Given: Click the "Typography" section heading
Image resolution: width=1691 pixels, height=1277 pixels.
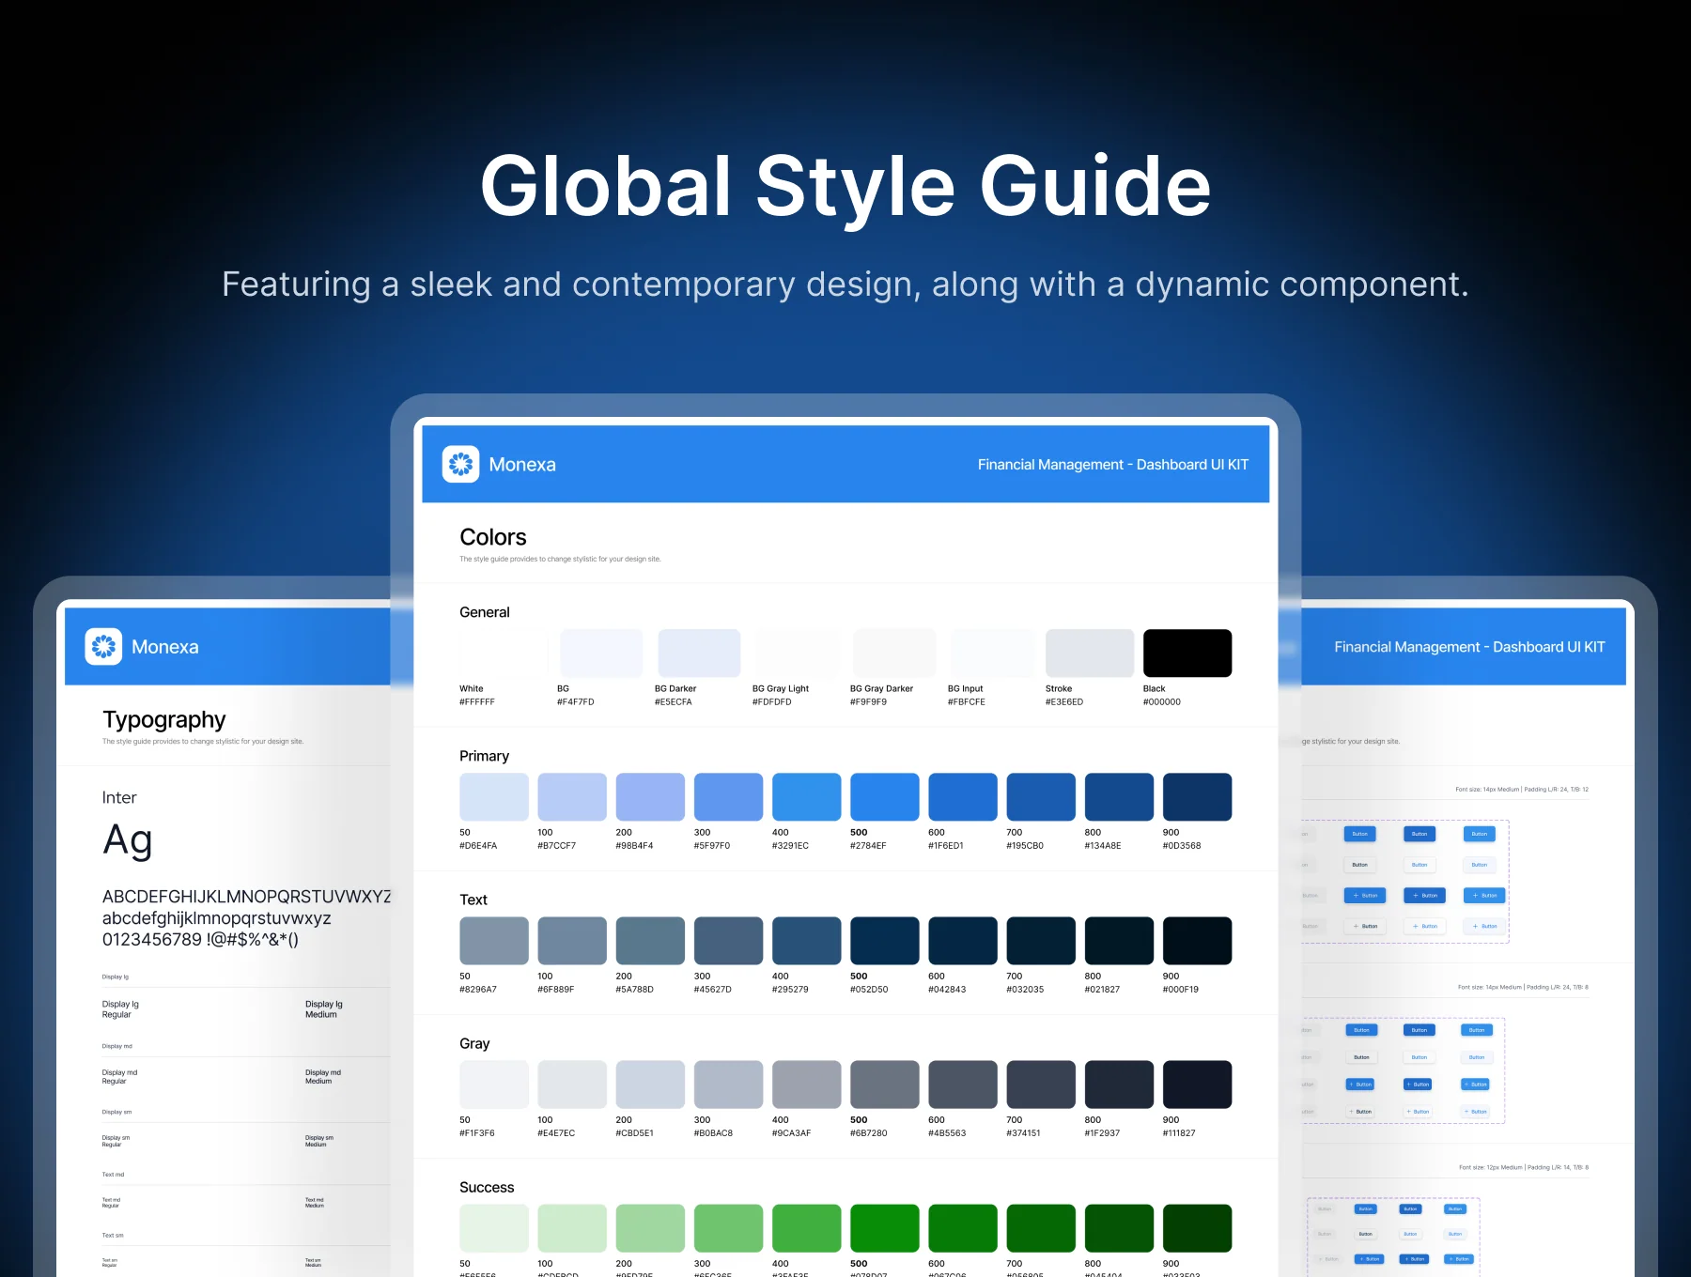Looking at the screenshot, I should 164,720.
